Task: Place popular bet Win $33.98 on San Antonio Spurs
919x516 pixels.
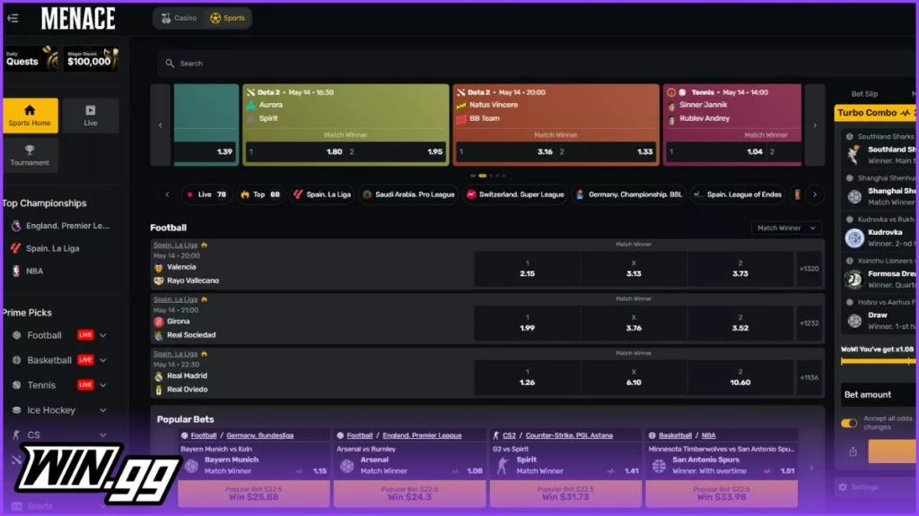Action: coord(722,494)
